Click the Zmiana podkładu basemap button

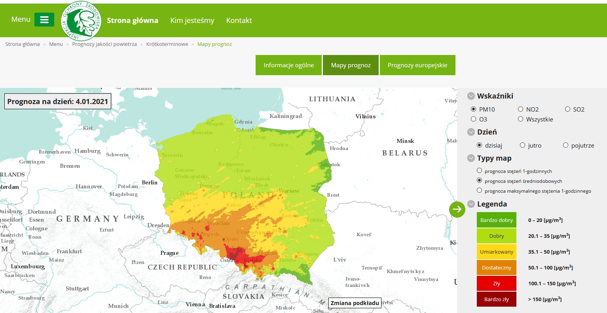click(355, 303)
